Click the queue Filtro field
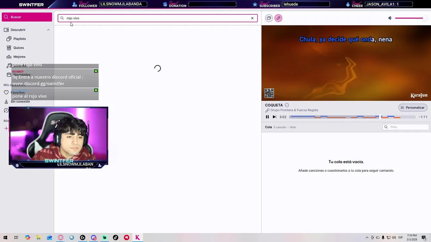431x242 pixels. [406, 127]
